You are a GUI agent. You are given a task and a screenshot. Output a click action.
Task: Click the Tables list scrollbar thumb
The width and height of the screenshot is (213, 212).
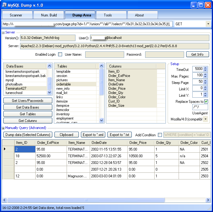point(101,82)
